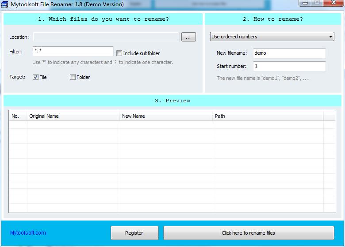Open the Mytoolsoft.com link

(28, 233)
